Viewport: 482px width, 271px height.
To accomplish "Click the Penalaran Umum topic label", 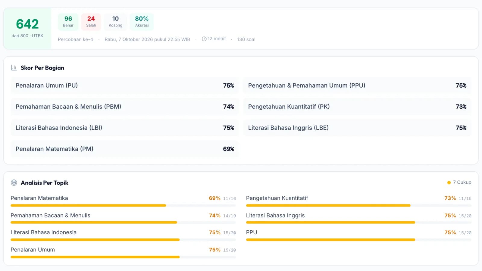I will pos(33,250).
